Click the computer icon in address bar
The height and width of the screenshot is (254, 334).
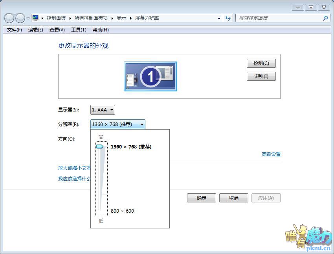pyautogui.click(x=35, y=18)
